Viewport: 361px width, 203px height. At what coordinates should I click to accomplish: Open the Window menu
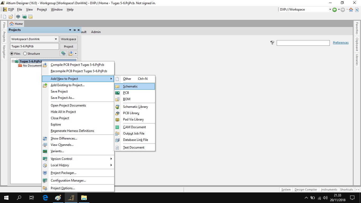pos(57,10)
